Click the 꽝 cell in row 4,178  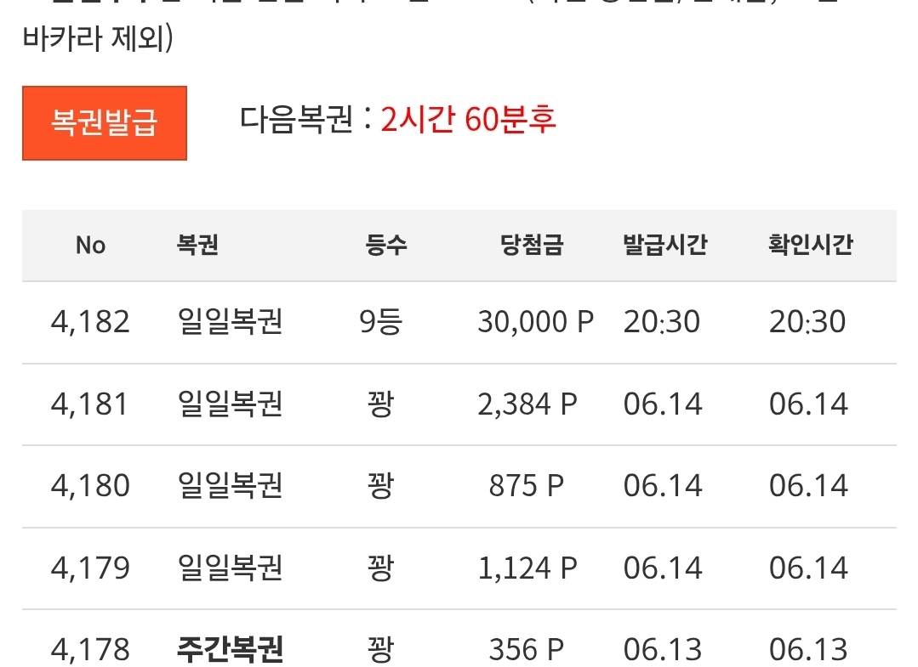click(380, 649)
